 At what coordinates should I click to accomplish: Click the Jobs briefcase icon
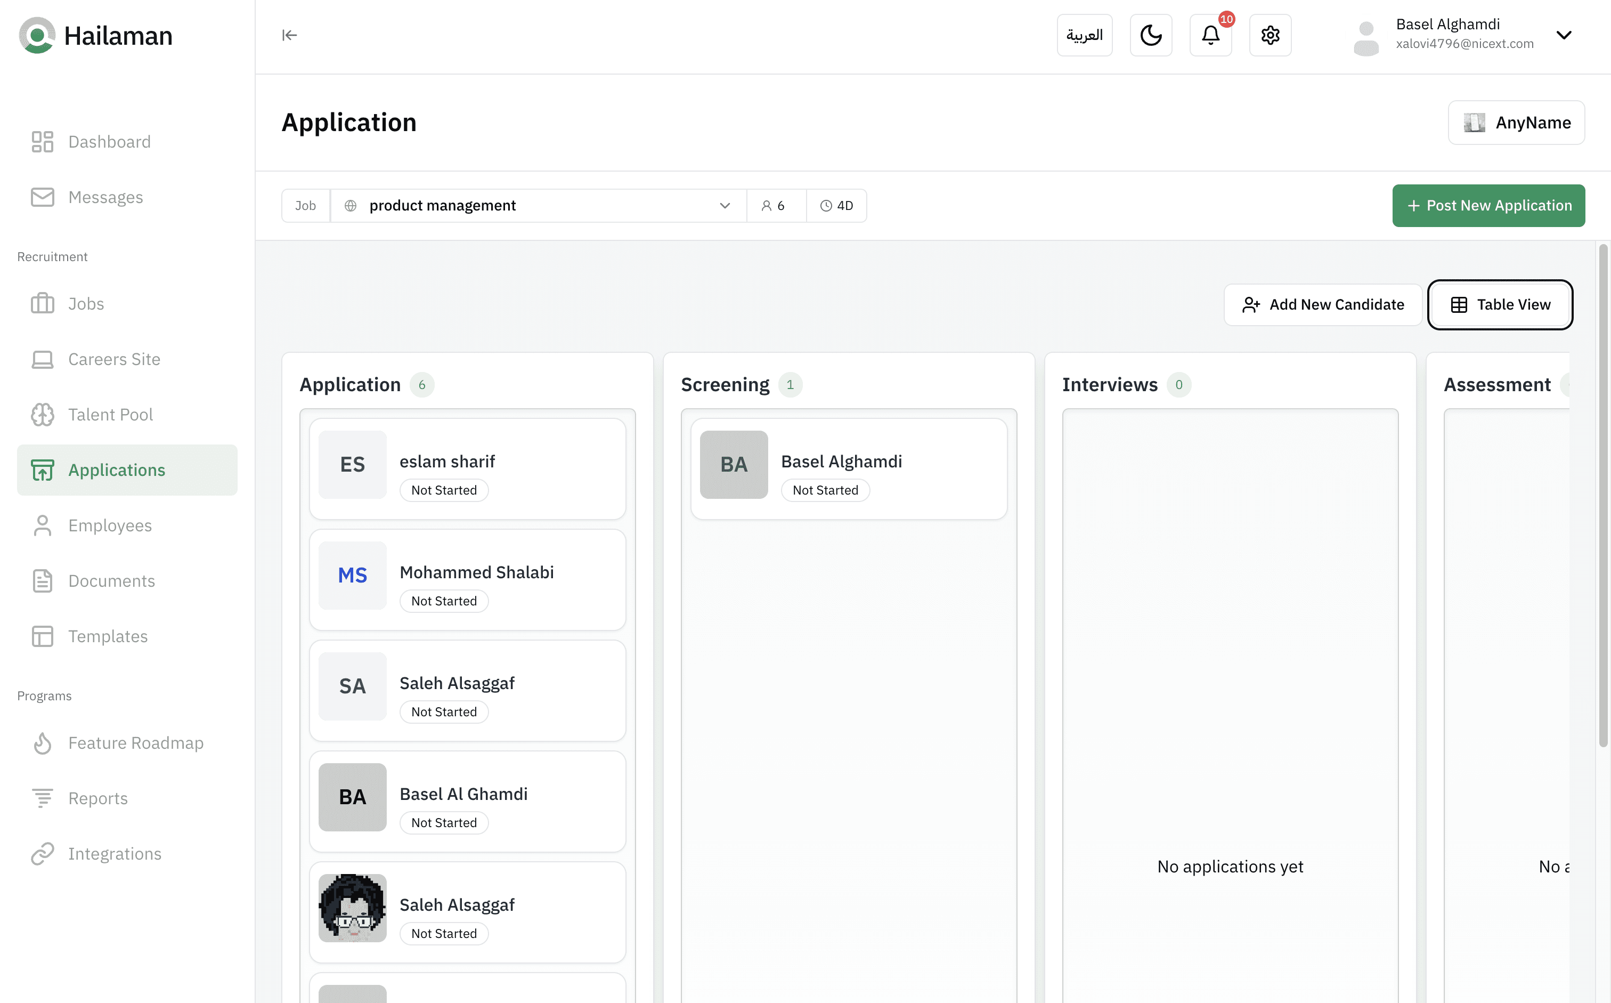pyautogui.click(x=43, y=304)
